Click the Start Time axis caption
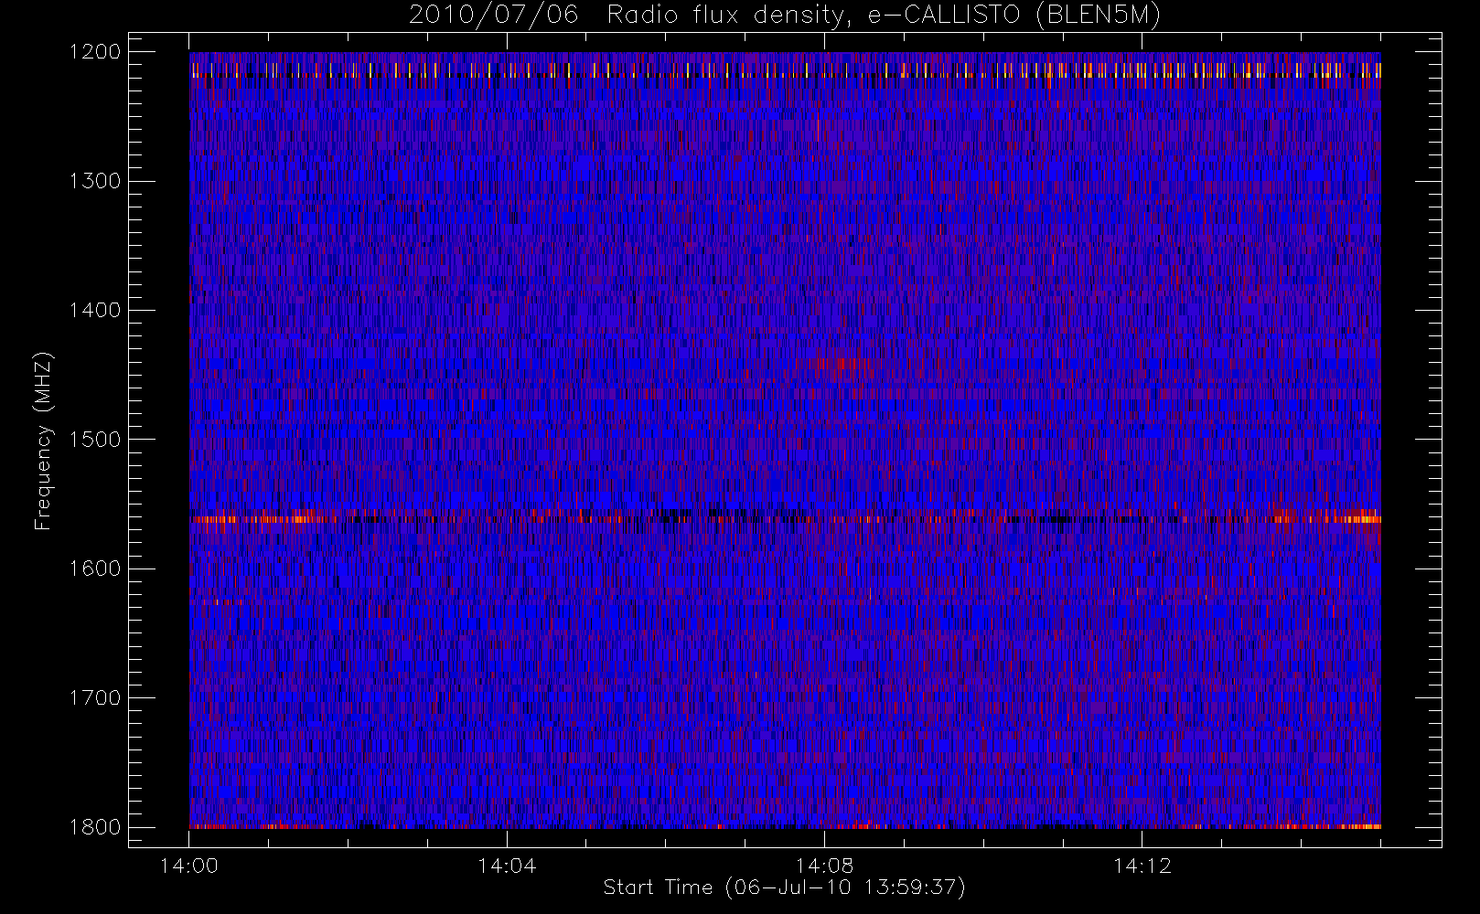The image size is (1480, 914). pos(785,887)
